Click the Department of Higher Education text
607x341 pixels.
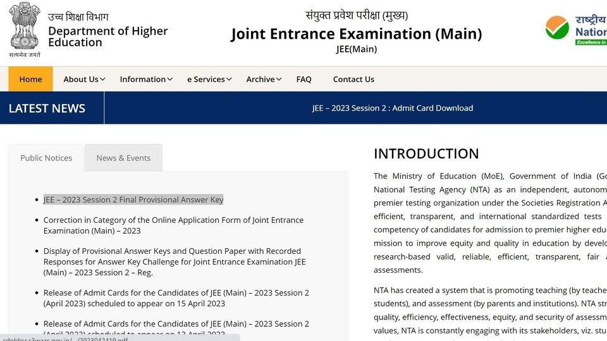(x=107, y=37)
